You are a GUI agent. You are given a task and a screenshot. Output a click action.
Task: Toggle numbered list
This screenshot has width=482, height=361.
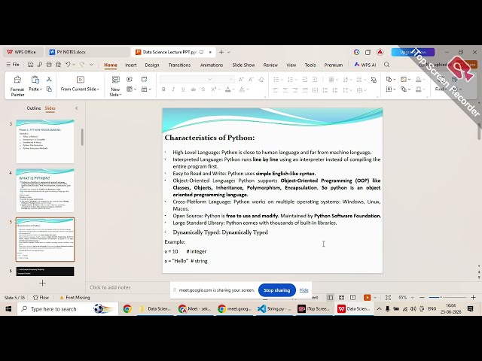tap(290, 80)
